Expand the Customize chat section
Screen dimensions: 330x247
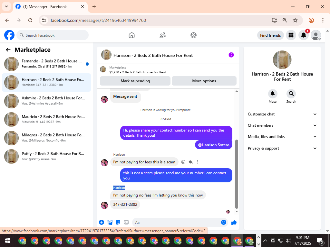pyautogui.click(x=282, y=114)
